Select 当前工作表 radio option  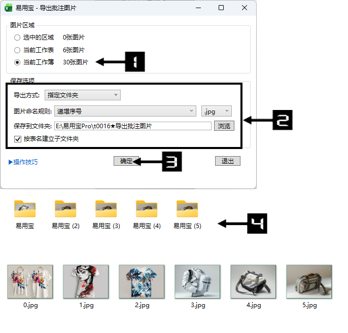point(17,50)
